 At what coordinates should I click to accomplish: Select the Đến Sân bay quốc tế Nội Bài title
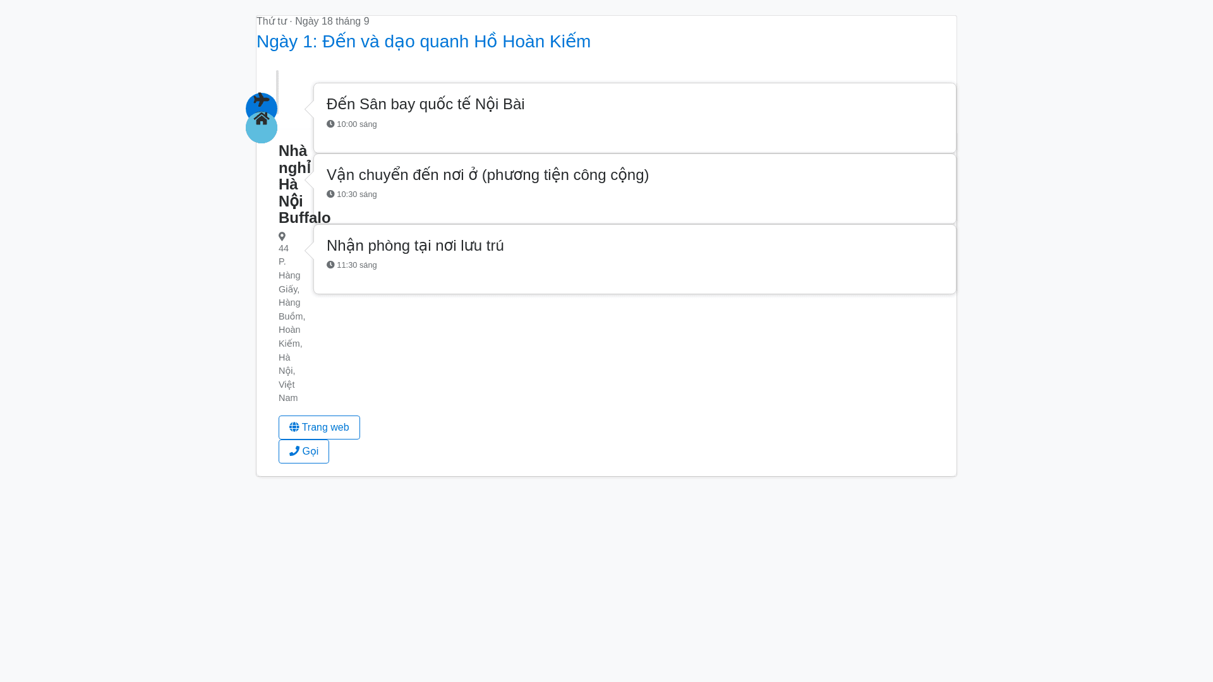pyautogui.click(x=425, y=104)
